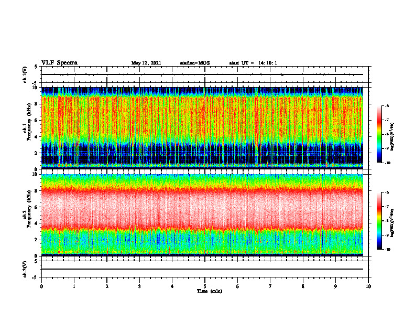
Task: Click the "VLF Spectra" plot title
Action: (60, 63)
